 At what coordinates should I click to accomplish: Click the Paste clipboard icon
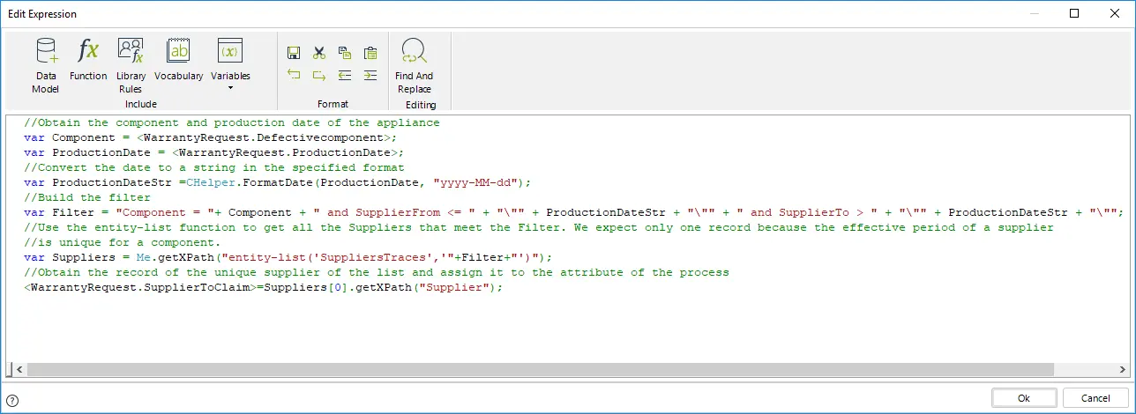[x=370, y=53]
